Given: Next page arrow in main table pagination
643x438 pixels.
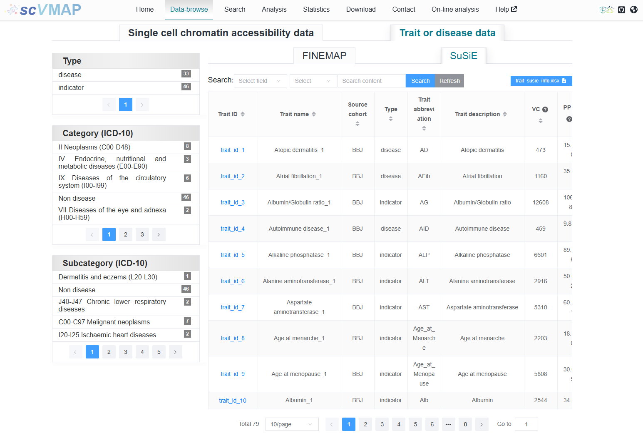Looking at the screenshot, I should tap(482, 424).
